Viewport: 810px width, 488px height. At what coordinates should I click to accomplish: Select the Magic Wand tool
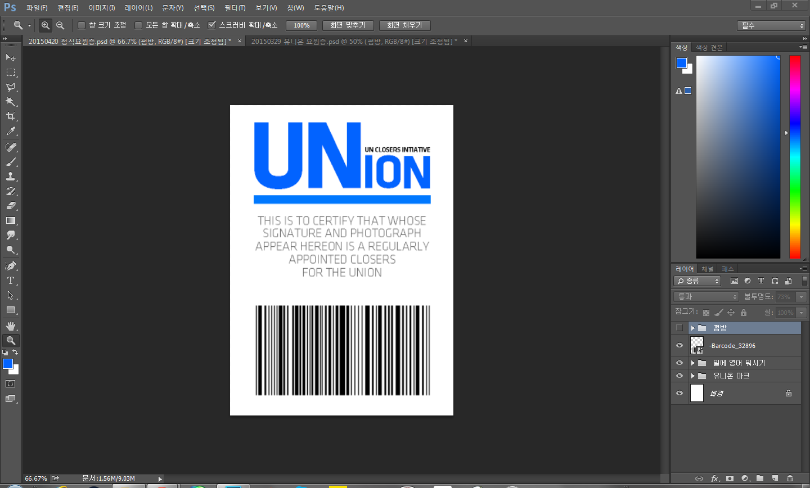click(11, 102)
